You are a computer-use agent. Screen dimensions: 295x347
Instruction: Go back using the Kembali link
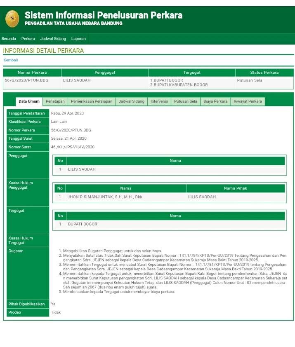click(x=11, y=60)
